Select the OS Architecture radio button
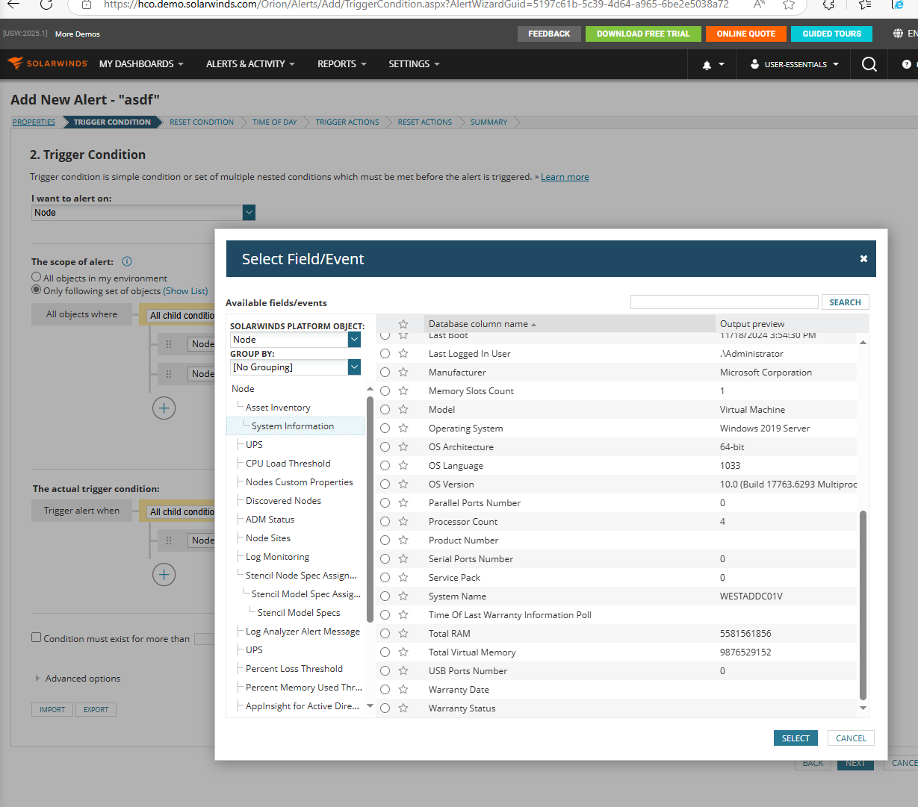Image resolution: width=918 pixels, height=807 pixels. coord(385,446)
